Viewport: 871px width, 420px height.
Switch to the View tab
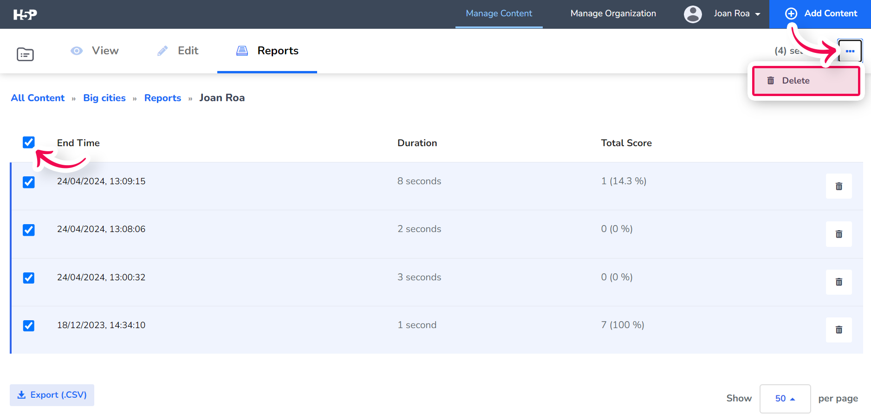[x=95, y=51]
